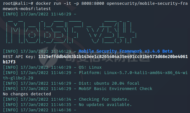Click the v3.4 ASCII art version banner

coord(111,32)
